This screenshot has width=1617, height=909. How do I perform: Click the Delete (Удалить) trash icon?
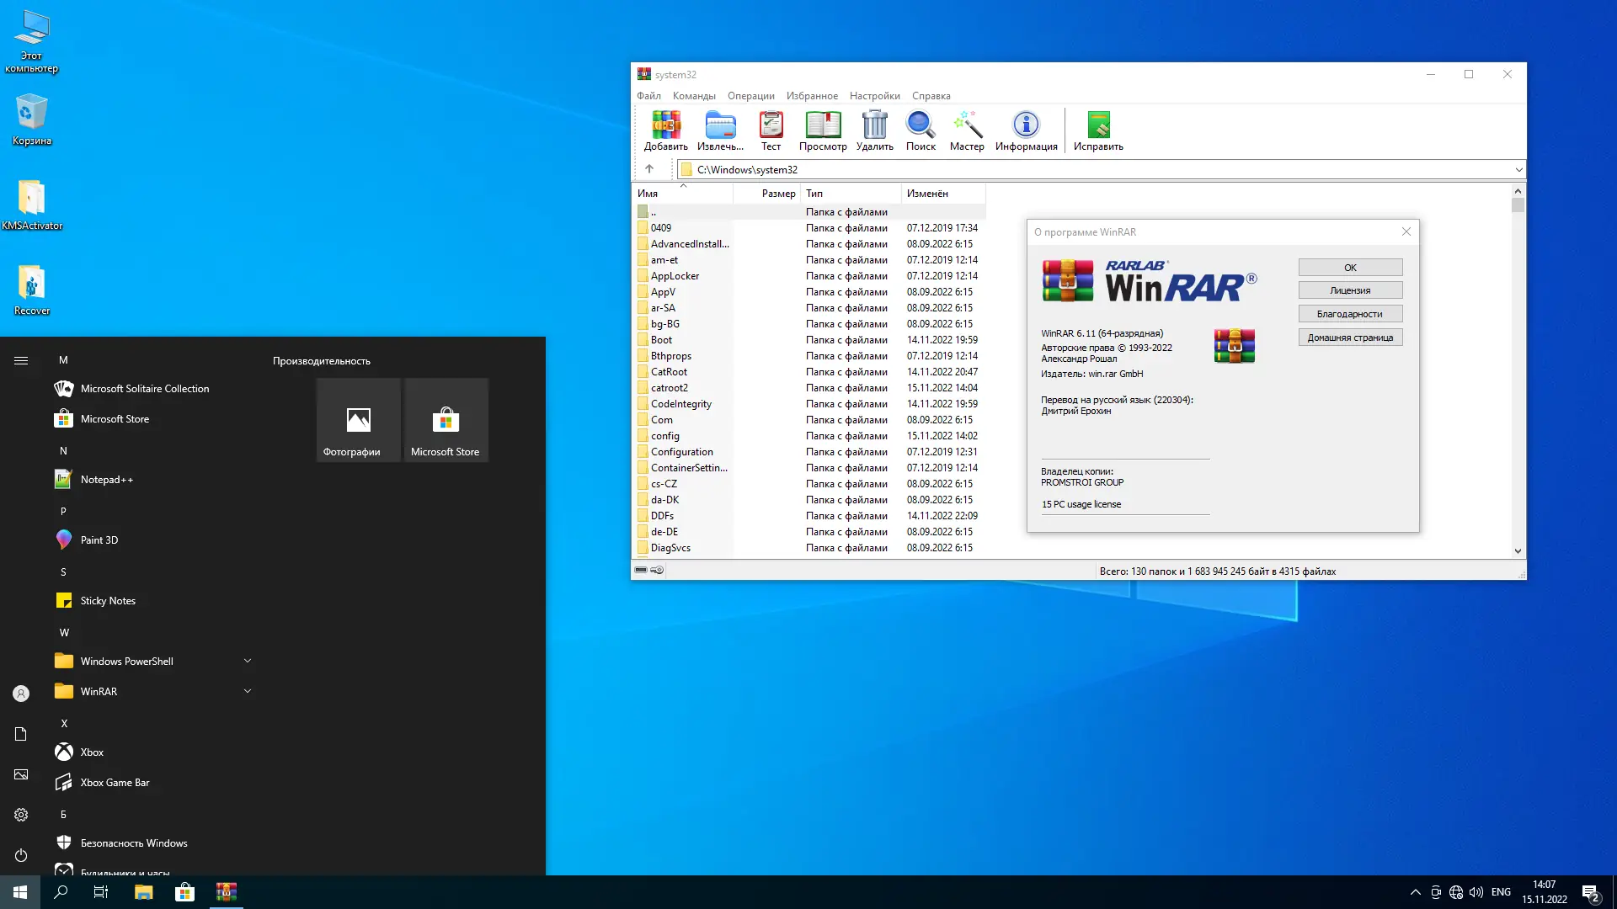pyautogui.click(x=875, y=126)
